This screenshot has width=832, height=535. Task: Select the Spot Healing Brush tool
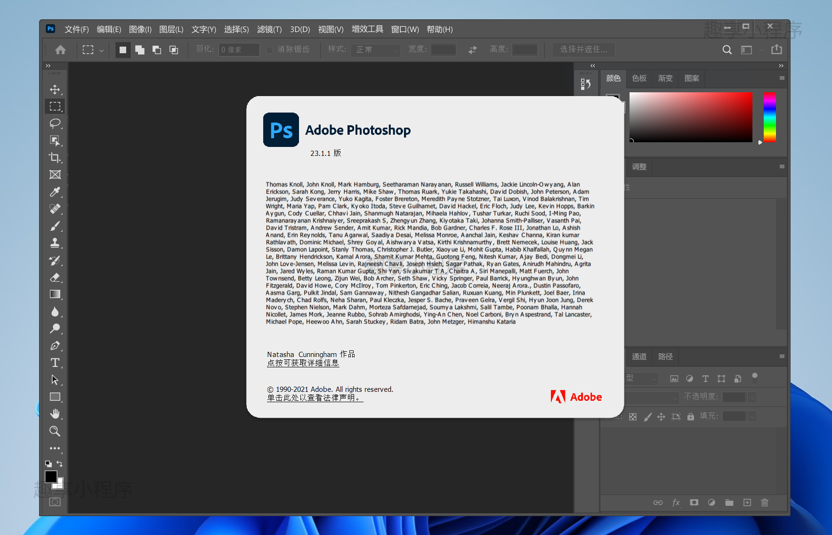(55, 209)
